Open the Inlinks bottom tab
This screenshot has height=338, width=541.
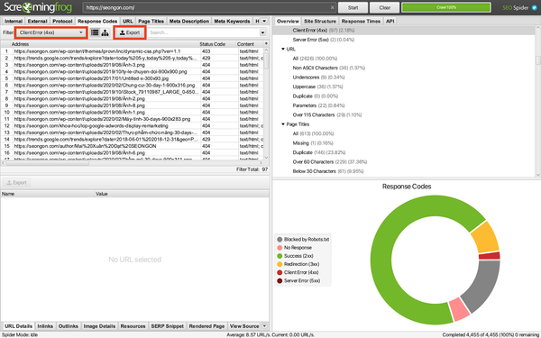tap(45, 326)
